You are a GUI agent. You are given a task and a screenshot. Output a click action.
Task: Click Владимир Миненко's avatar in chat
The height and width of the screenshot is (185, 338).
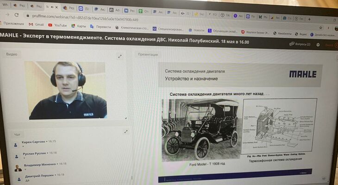pos(18,168)
